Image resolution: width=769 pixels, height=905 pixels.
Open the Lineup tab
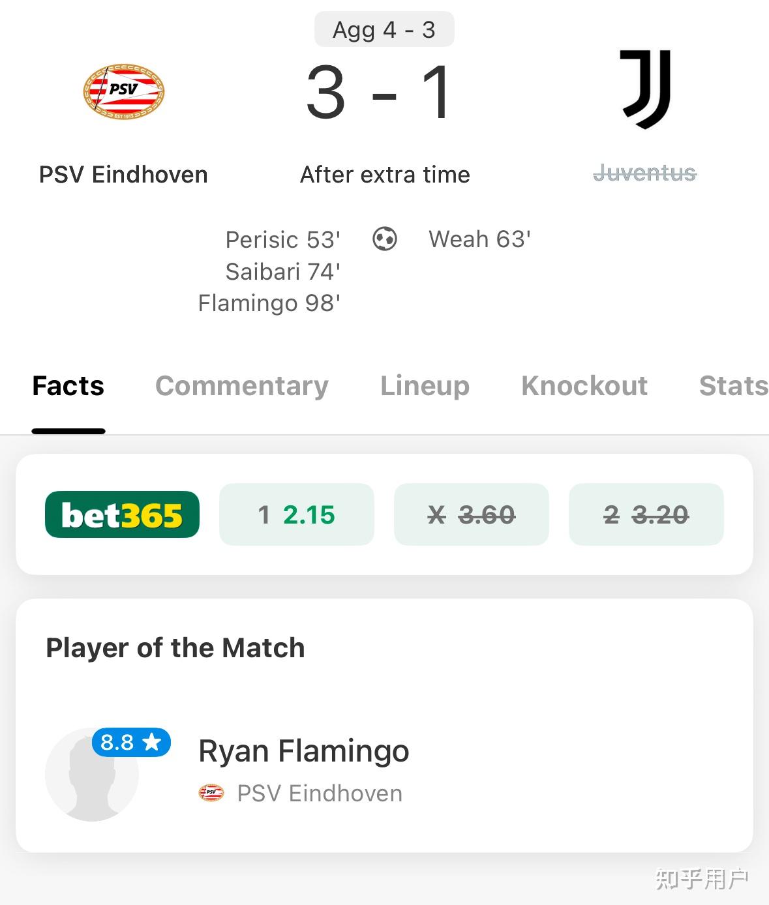pyautogui.click(x=425, y=386)
